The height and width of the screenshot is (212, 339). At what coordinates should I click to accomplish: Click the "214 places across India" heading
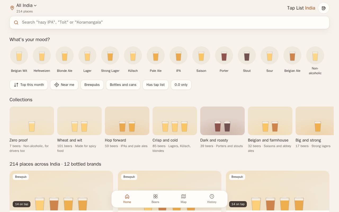point(35,164)
